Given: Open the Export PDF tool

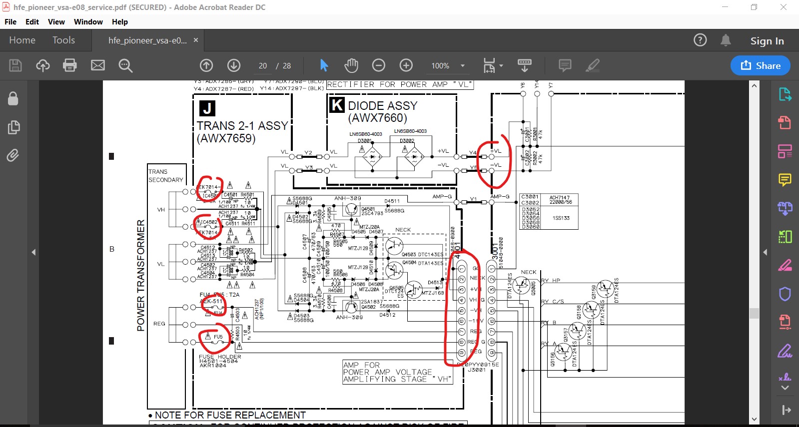Looking at the screenshot, I should pyautogui.click(x=785, y=94).
